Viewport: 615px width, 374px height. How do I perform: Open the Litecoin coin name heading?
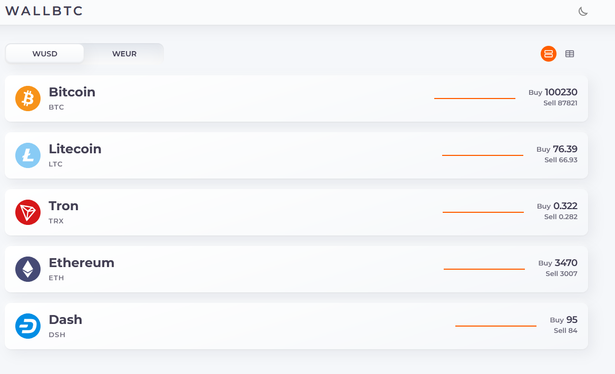point(75,149)
